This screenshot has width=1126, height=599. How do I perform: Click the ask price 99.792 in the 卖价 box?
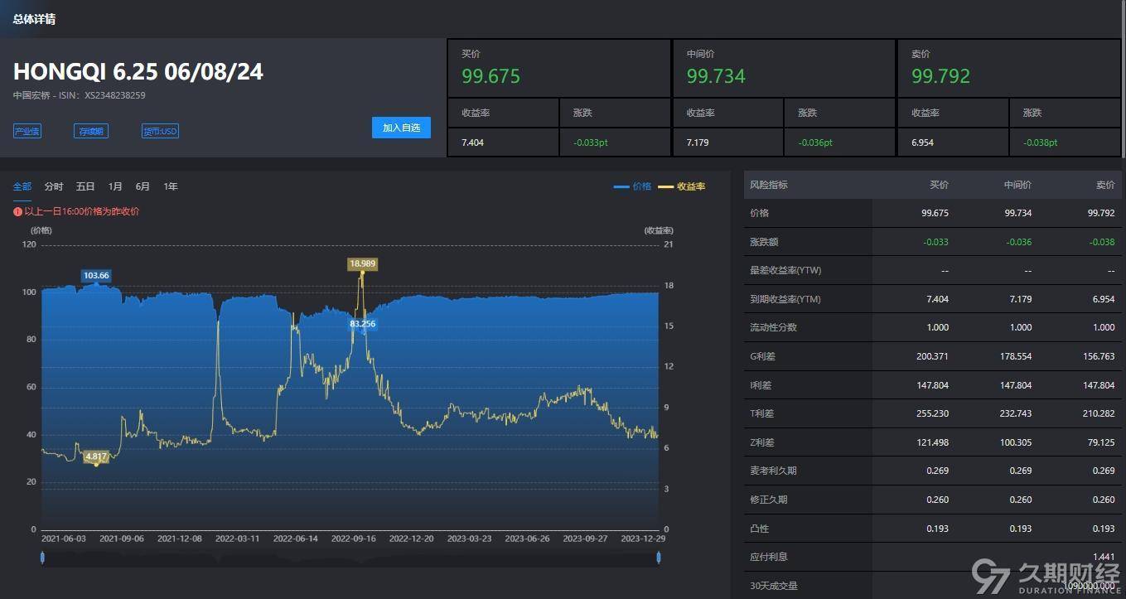[x=941, y=76]
